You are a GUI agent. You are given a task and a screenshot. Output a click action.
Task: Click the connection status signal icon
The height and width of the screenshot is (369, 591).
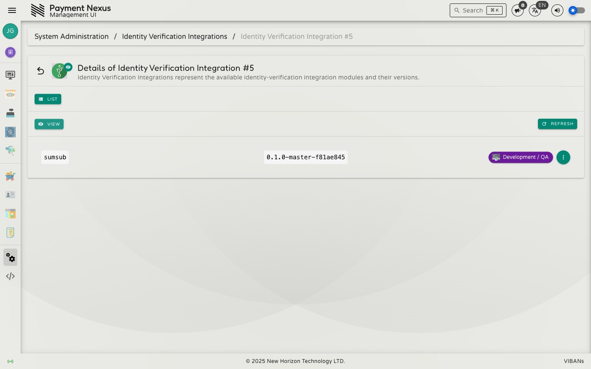tap(10, 361)
